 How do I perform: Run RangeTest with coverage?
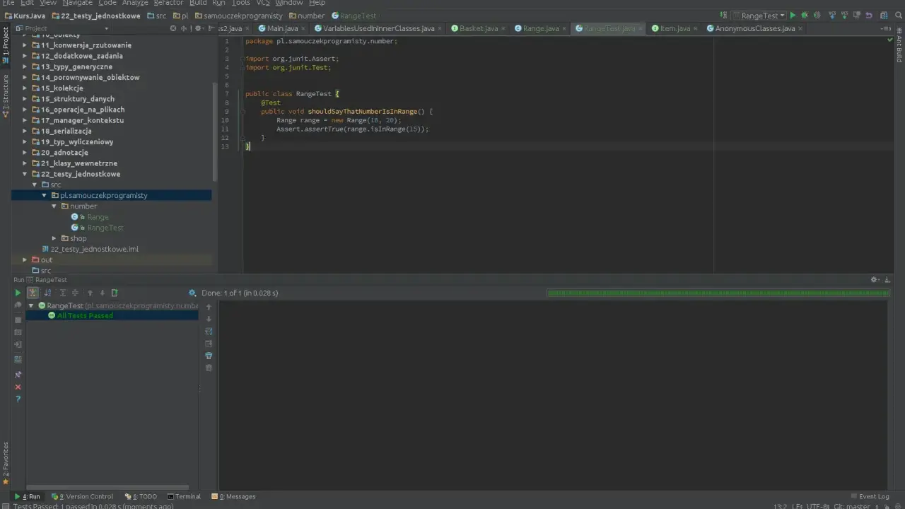(817, 16)
